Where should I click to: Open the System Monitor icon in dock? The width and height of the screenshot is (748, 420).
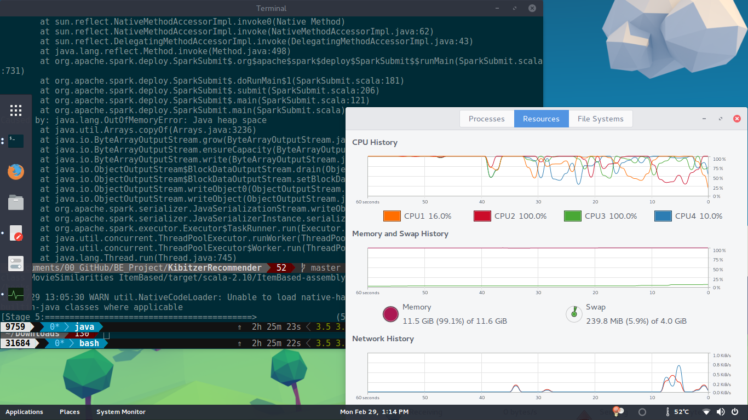16,294
